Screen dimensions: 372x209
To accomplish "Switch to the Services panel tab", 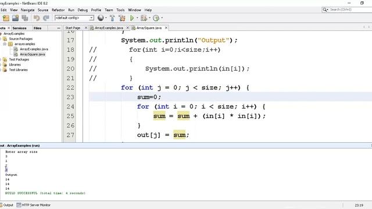I will [x=19, y=28].
